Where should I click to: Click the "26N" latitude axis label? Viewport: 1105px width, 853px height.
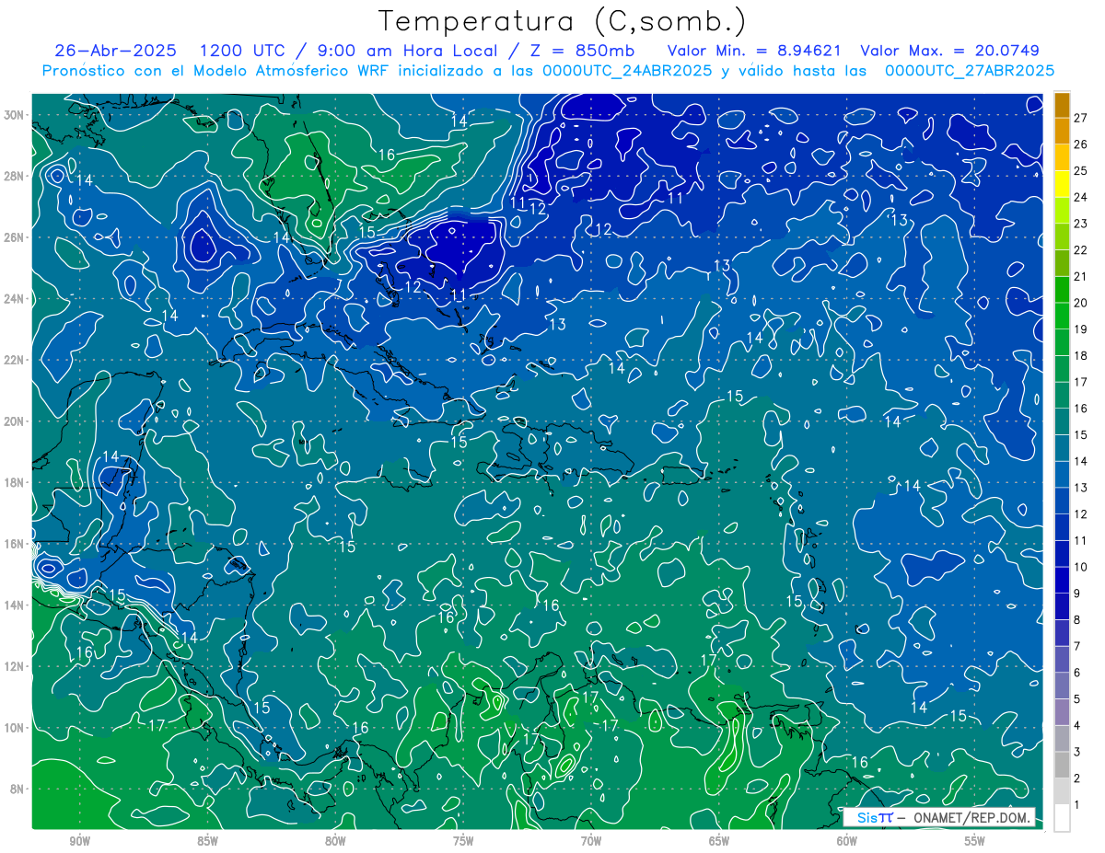click(x=14, y=237)
